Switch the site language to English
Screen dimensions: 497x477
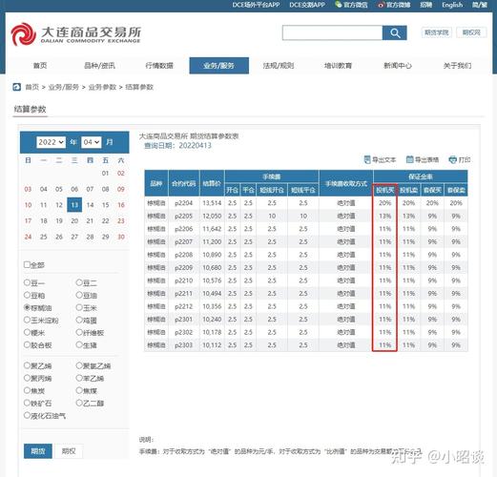[452, 5]
